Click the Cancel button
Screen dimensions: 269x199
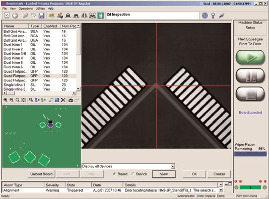pos(219,174)
